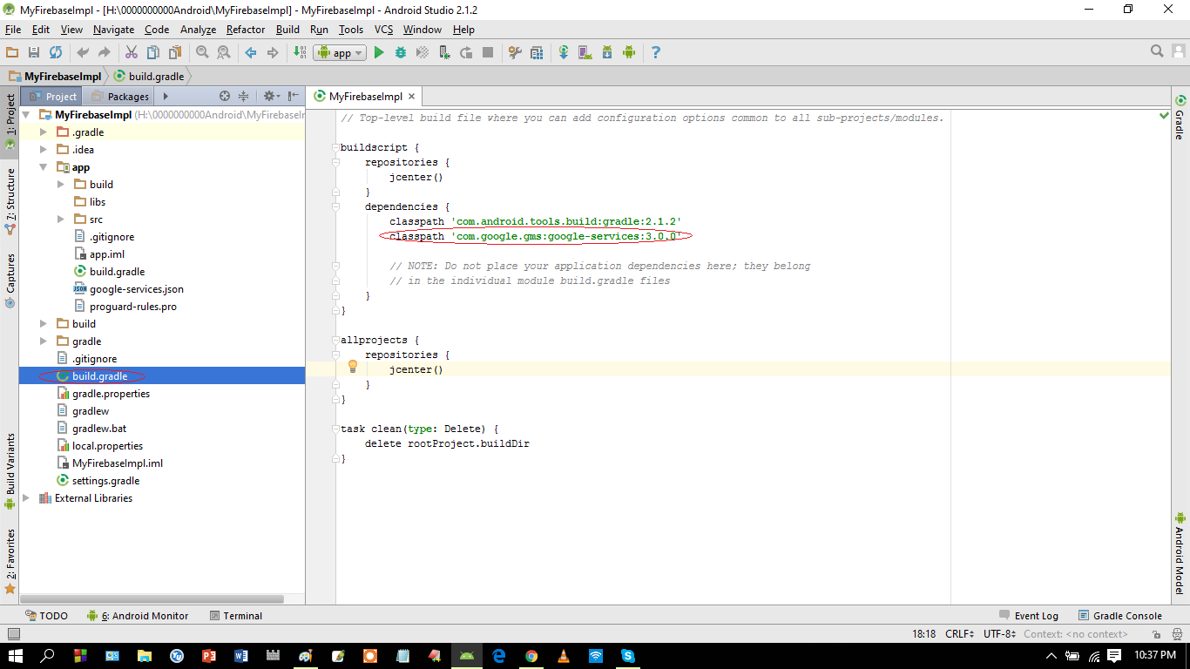Open the VCS menu
The width and height of the screenshot is (1190, 669).
point(384,30)
